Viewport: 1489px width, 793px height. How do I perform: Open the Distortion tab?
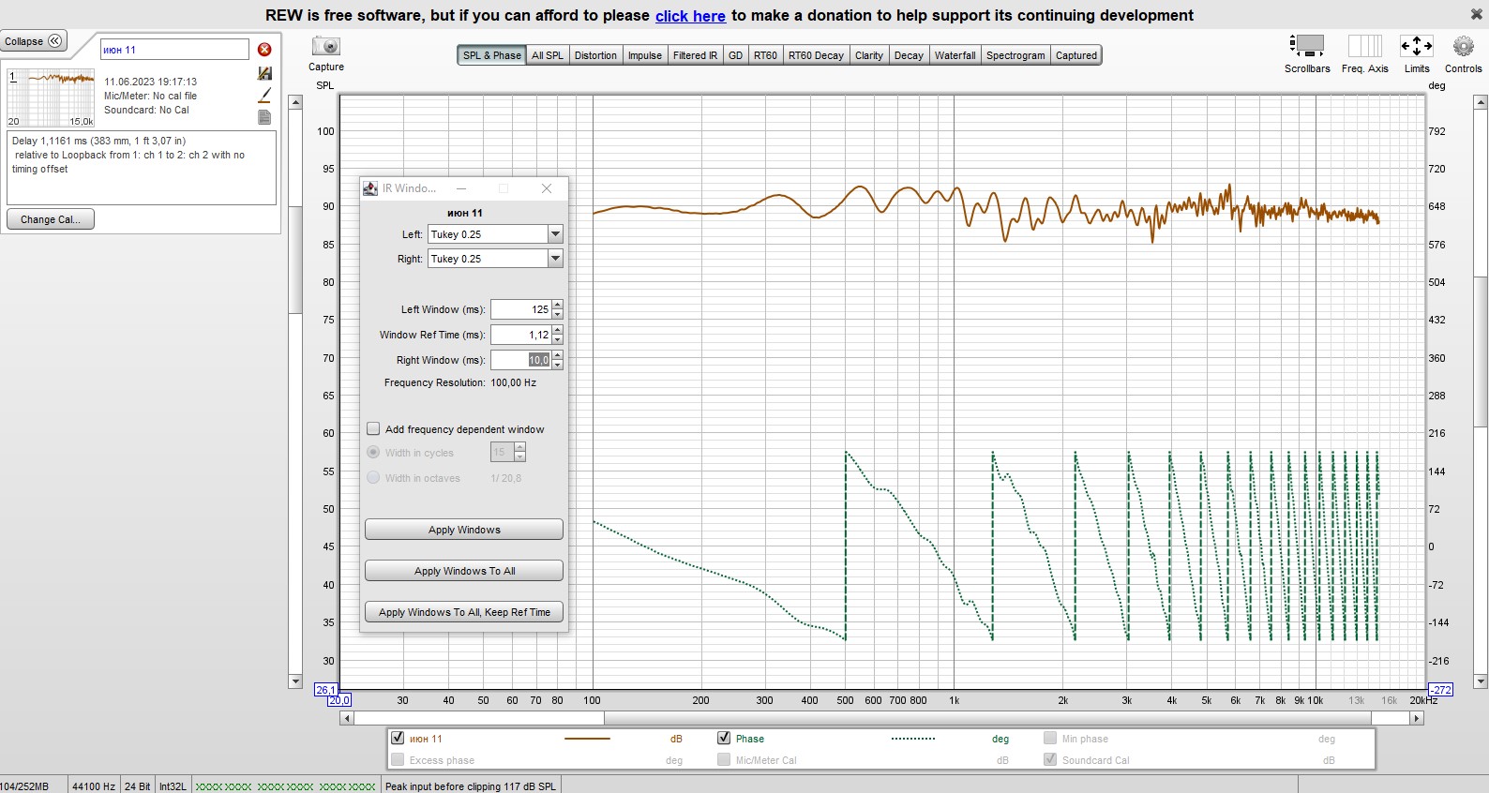[x=595, y=55]
